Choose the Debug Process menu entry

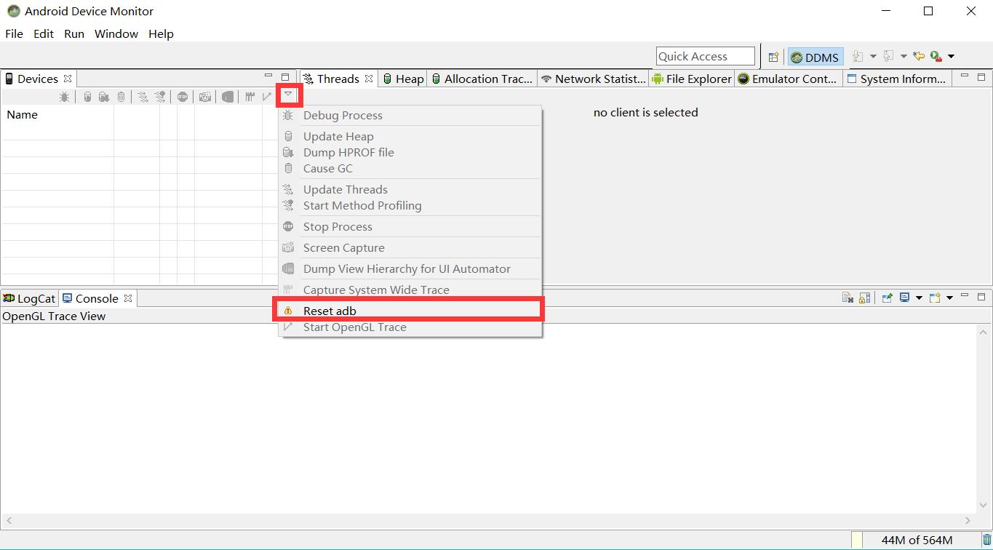410,115
